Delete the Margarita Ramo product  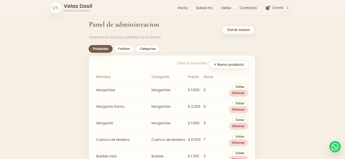pos(238,109)
